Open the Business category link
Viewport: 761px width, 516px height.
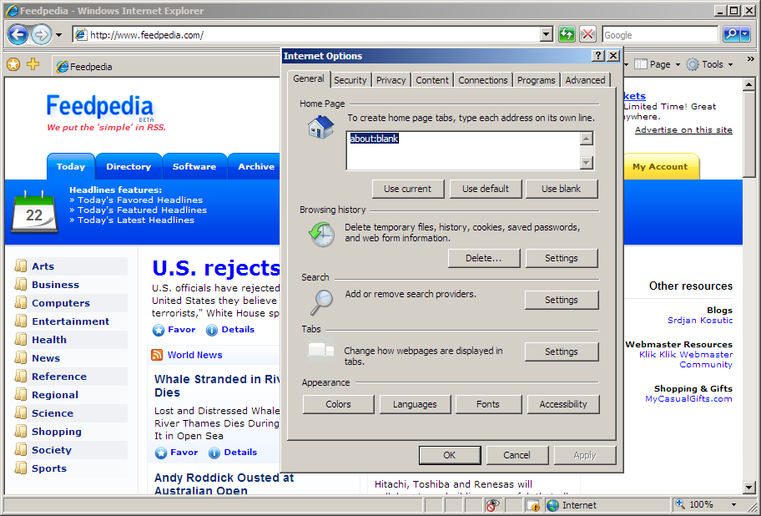point(55,285)
